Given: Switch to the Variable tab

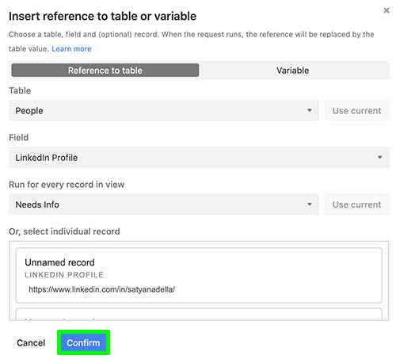Looking at the screenshot, I should [x=292, y=71].
